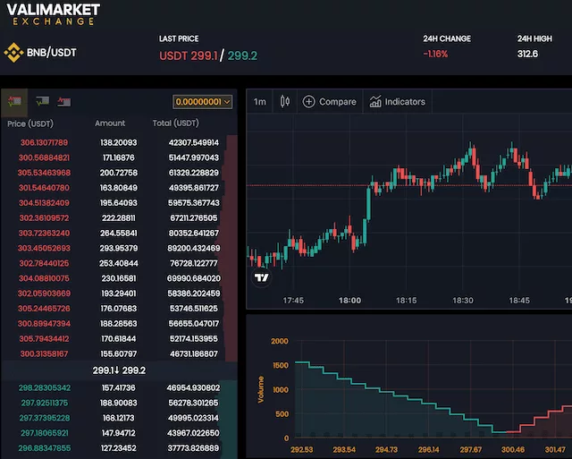This screenshot has width=572, height=459.
Task: Click the Valimarket Exchange logo
Action: pyautogui.click(x=54, y=14)
